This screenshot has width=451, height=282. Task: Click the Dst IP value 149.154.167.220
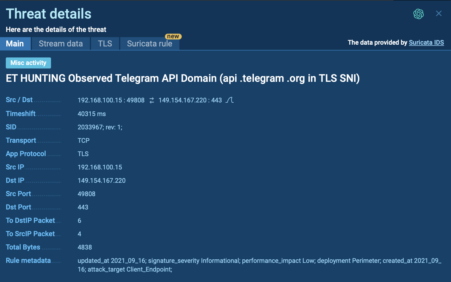101,180
